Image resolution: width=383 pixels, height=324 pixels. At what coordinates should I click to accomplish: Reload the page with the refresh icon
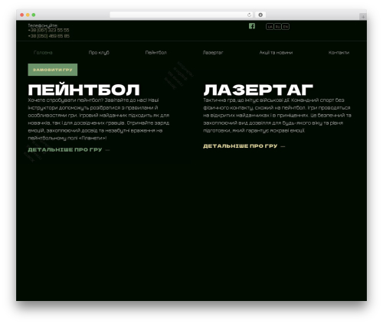[249, 15]
